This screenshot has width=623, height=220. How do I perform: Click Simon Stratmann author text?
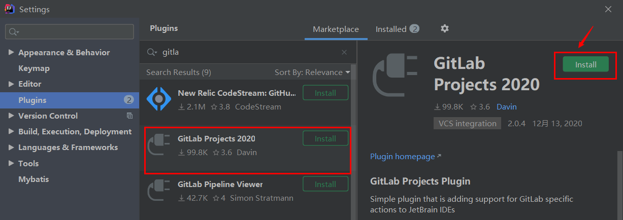pyautogui.click(x=261, y=198)
